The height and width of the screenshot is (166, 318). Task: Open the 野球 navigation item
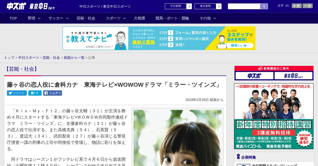pos(32,18)
